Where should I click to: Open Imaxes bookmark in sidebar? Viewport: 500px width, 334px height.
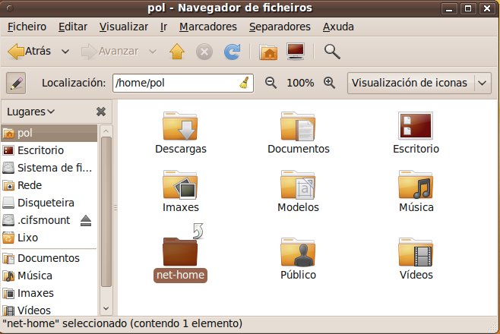pos(49,293)
